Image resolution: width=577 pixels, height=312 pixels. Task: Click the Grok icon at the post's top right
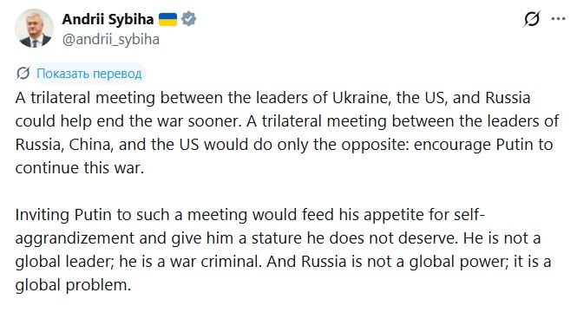pyautogui.click(x=531, y=19)
